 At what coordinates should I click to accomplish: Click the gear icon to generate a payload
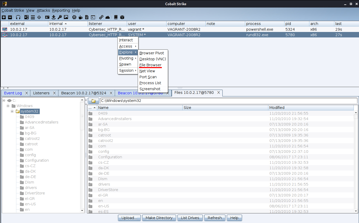tap(74, 17)
